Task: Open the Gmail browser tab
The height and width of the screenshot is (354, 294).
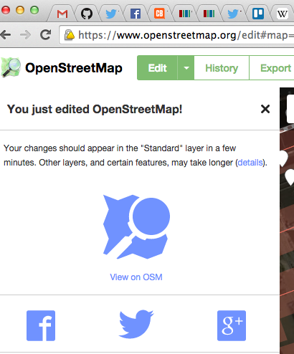Action: click(62, 14)
